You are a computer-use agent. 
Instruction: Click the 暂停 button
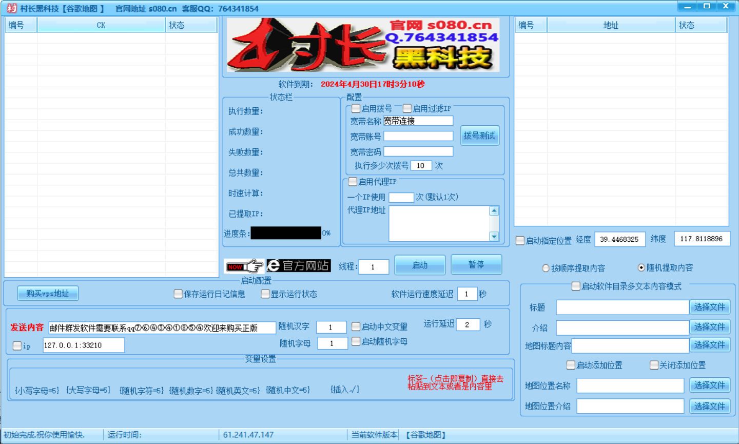(476, 264)
